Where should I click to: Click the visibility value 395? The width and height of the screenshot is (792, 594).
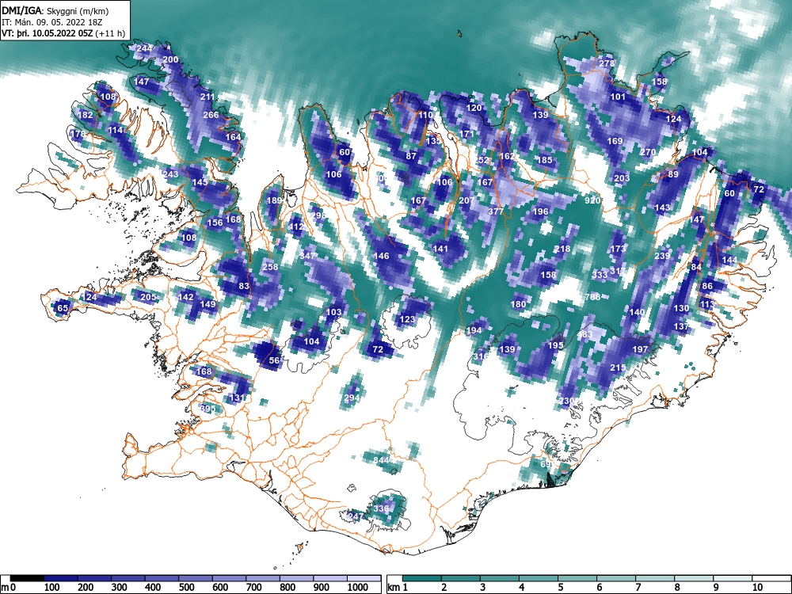[208, 409]
